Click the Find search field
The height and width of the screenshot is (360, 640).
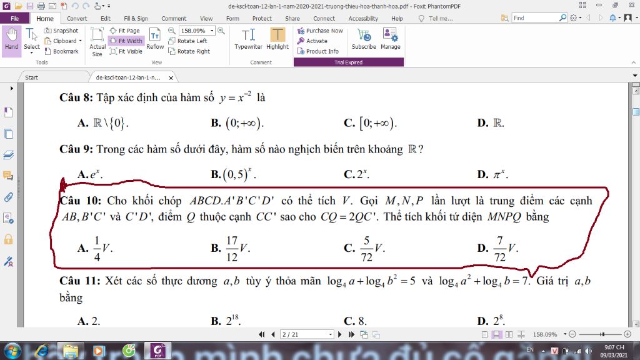pyautogui.click(x=536, y=18)
